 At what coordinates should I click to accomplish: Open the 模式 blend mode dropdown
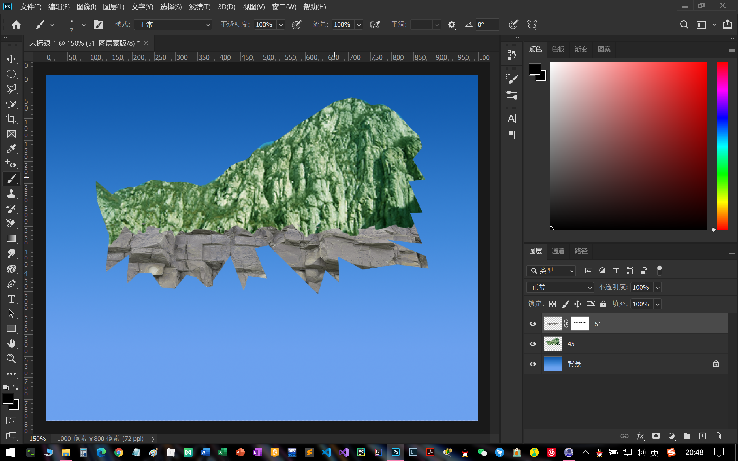coord(174,24)
